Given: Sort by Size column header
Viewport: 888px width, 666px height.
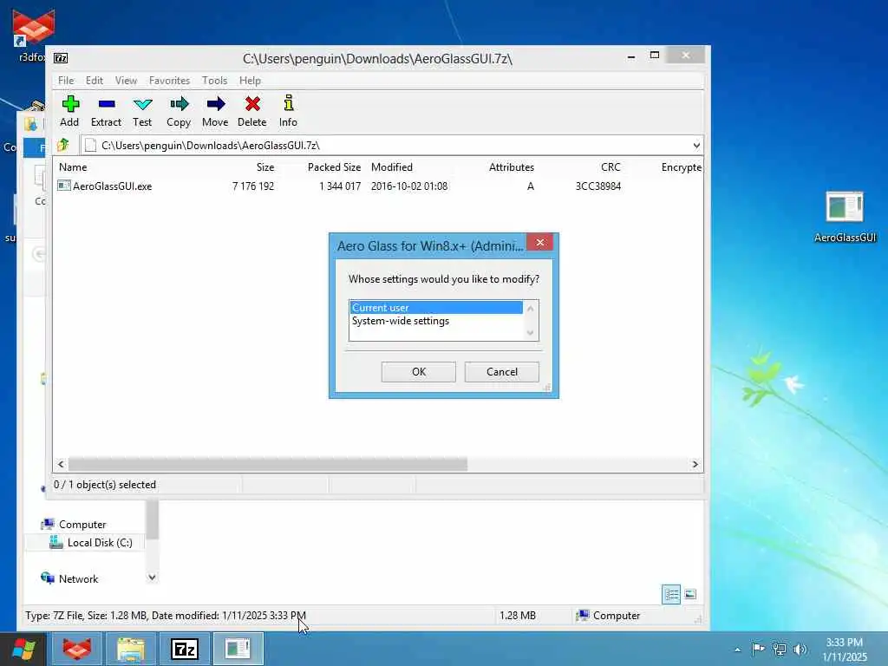Looking at the screenshot, I should pos(265,167).
